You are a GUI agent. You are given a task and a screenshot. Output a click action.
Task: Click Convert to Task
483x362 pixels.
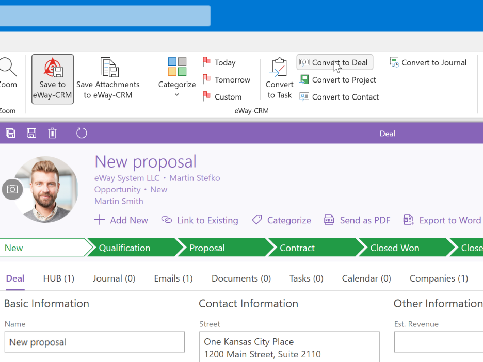(x=279, y=78)
